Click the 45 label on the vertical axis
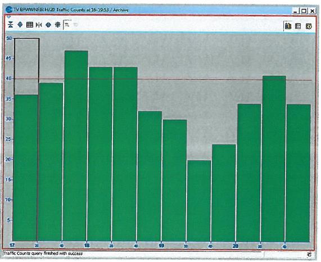Viewport: 321px width, 262px height. [x=9, y=58]
